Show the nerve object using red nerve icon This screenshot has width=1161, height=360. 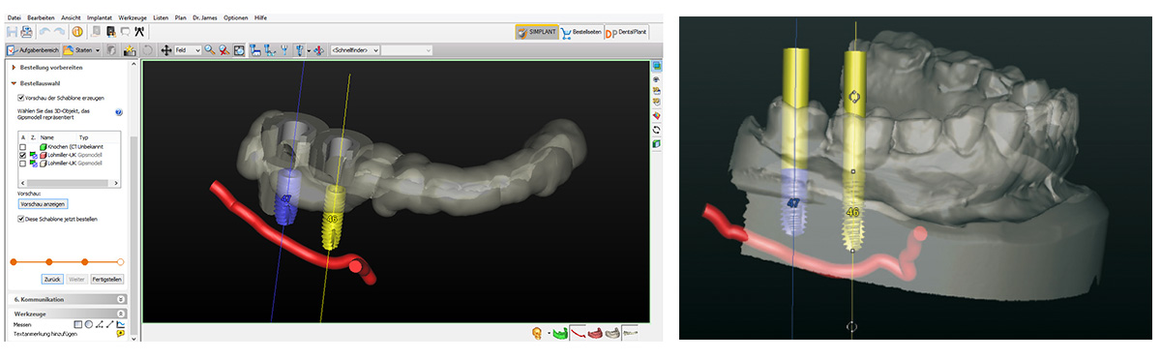(579, 333)
